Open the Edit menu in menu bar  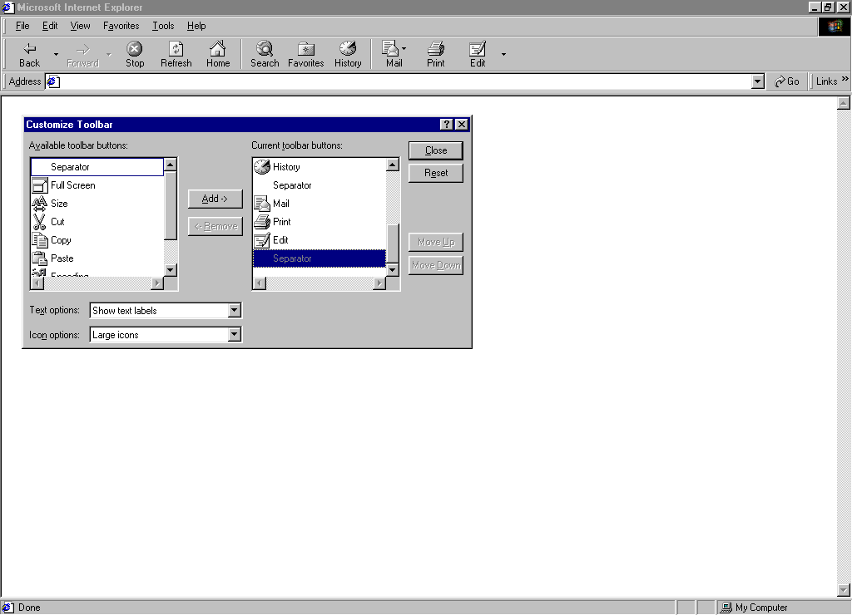50,26
